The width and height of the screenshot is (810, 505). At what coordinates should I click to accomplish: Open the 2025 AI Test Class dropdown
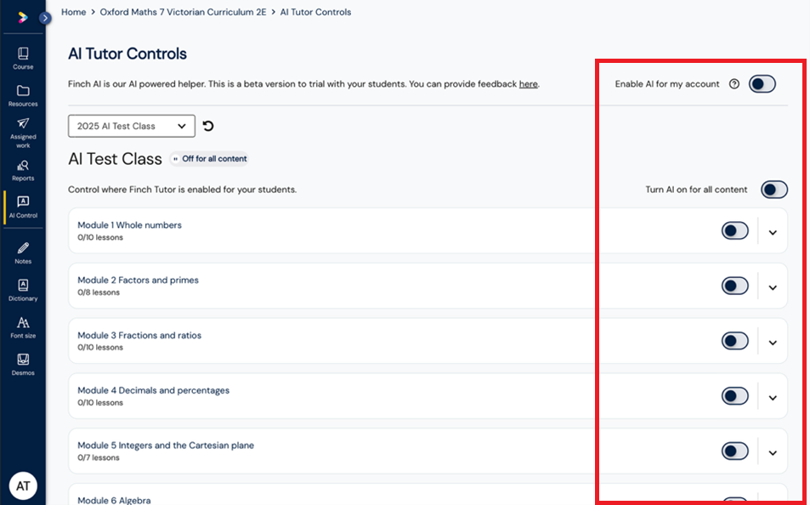pyautogui.click(x=132, y=126)
